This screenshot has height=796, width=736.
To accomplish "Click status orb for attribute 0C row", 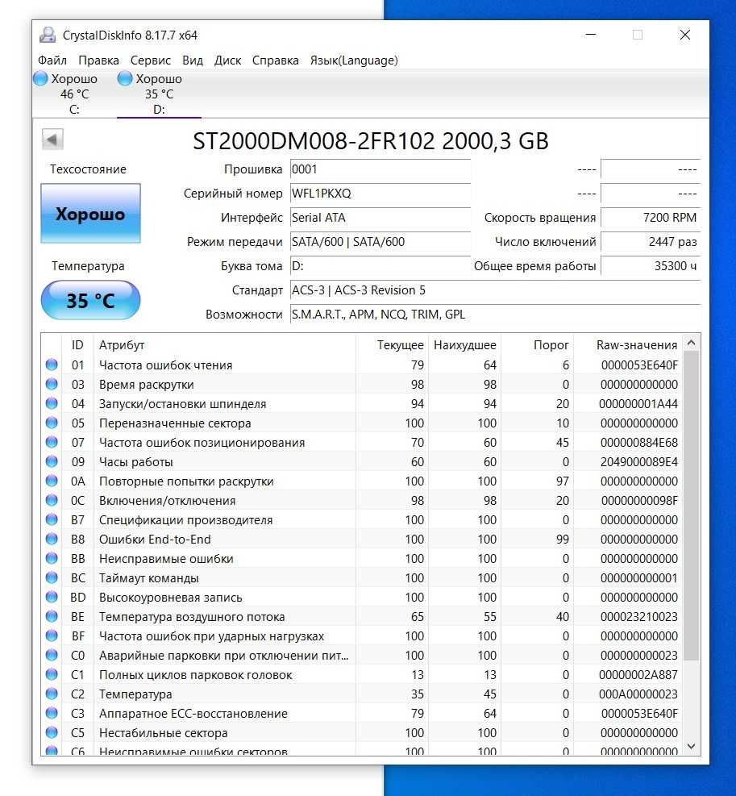I will (x=52, y=499).
